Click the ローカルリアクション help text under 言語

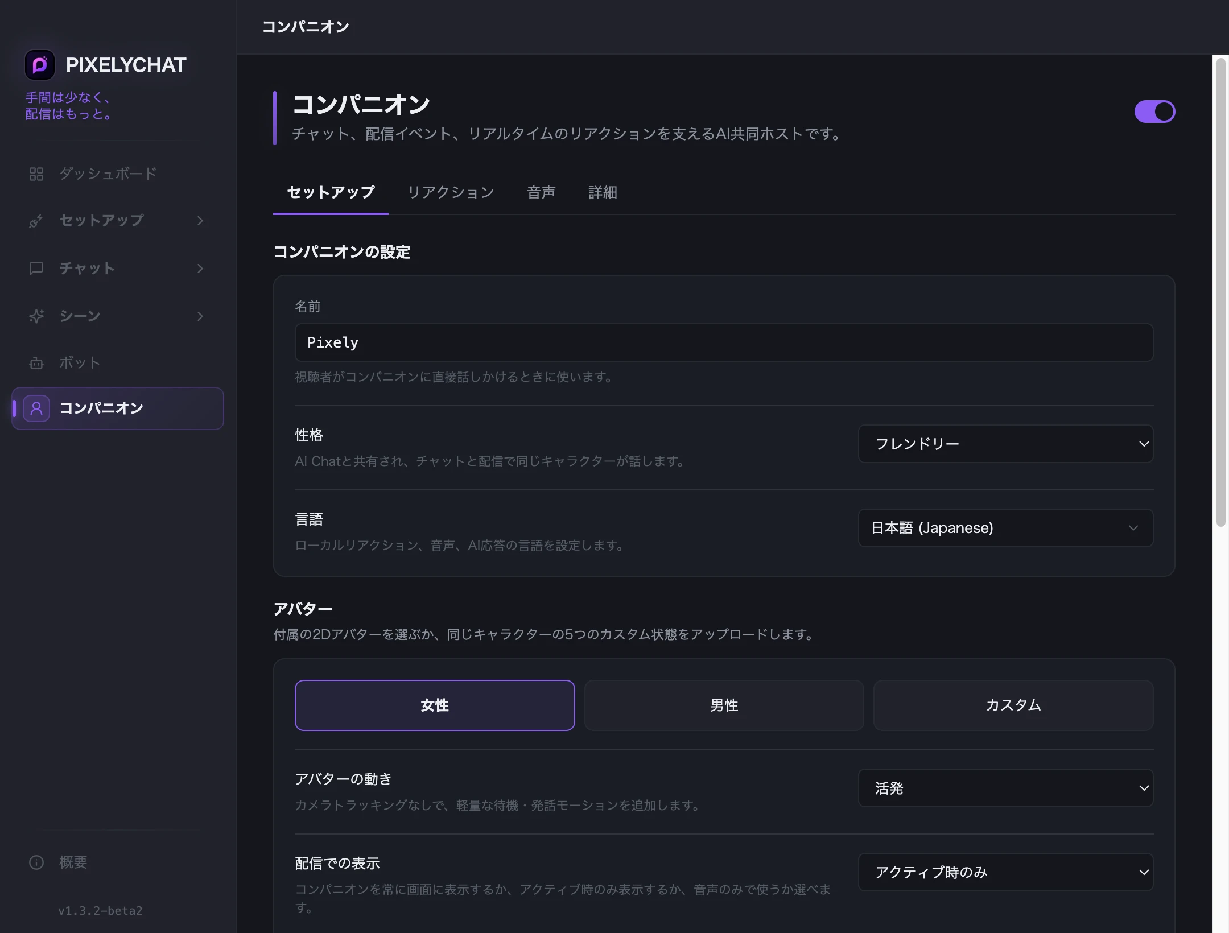click(460, 546)
